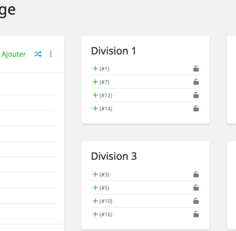Toggle the lock for slot #1
236x231 pixels.
(x=196, y=69)
